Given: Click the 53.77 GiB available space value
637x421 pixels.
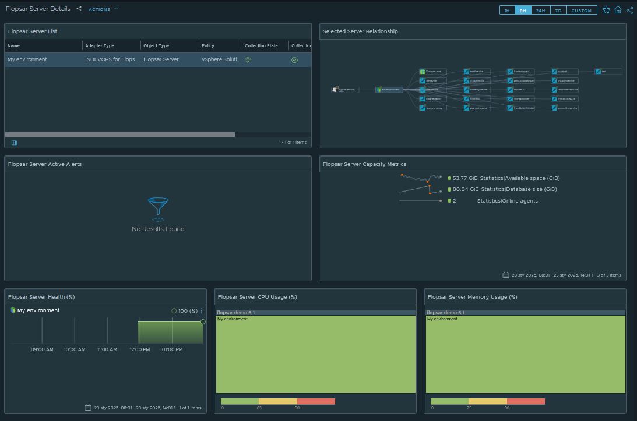Looking at the screenshot, I should pos(465,178).
